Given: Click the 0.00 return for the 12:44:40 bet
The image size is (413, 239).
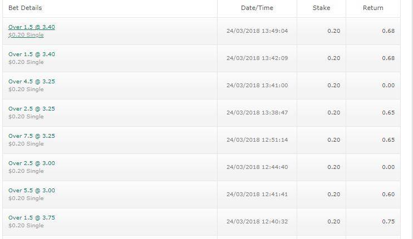Looking at the screenshot, I should 388,167.
